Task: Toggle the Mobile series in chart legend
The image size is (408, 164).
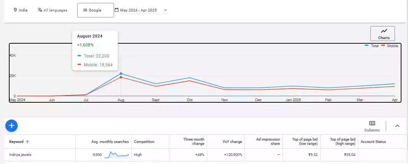Action: (389, 46)
